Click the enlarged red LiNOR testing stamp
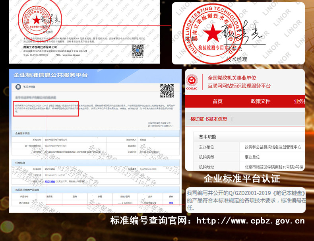The image size is (314, 241). coord(213,33)
